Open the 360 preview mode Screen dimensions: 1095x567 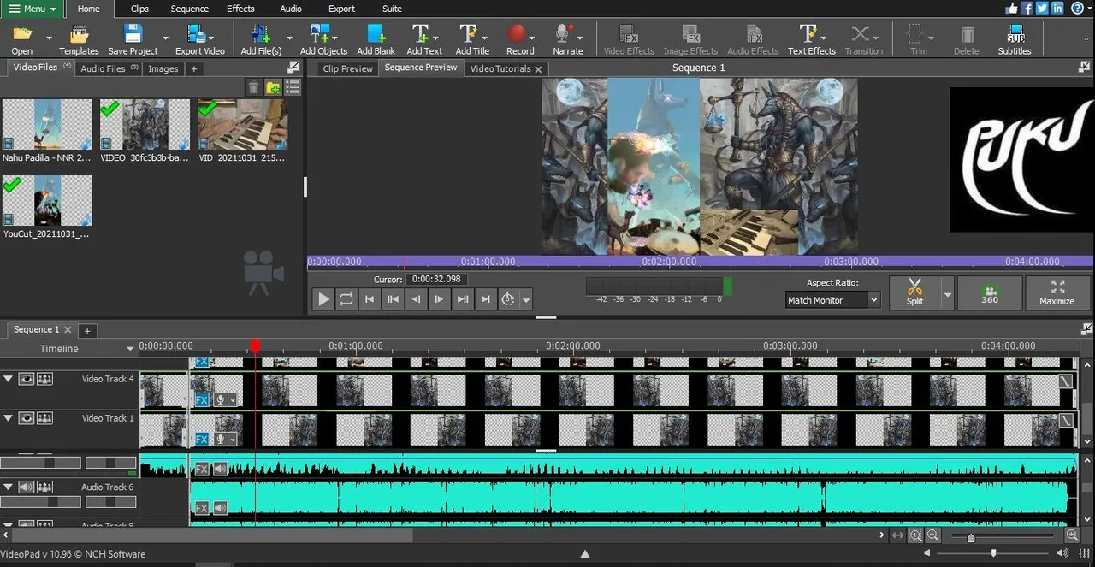(990, 292)
